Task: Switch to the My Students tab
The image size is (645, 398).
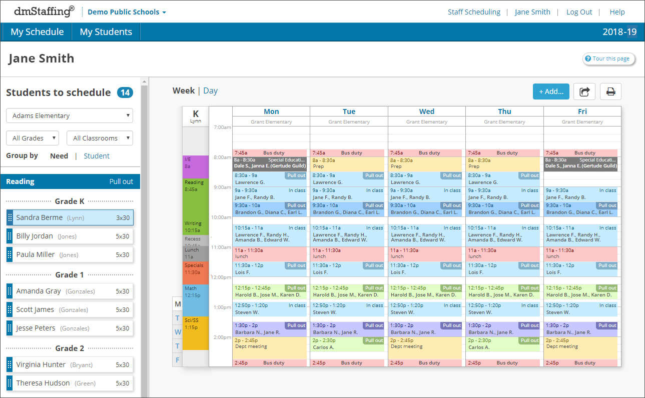Action: pos(106,31)
